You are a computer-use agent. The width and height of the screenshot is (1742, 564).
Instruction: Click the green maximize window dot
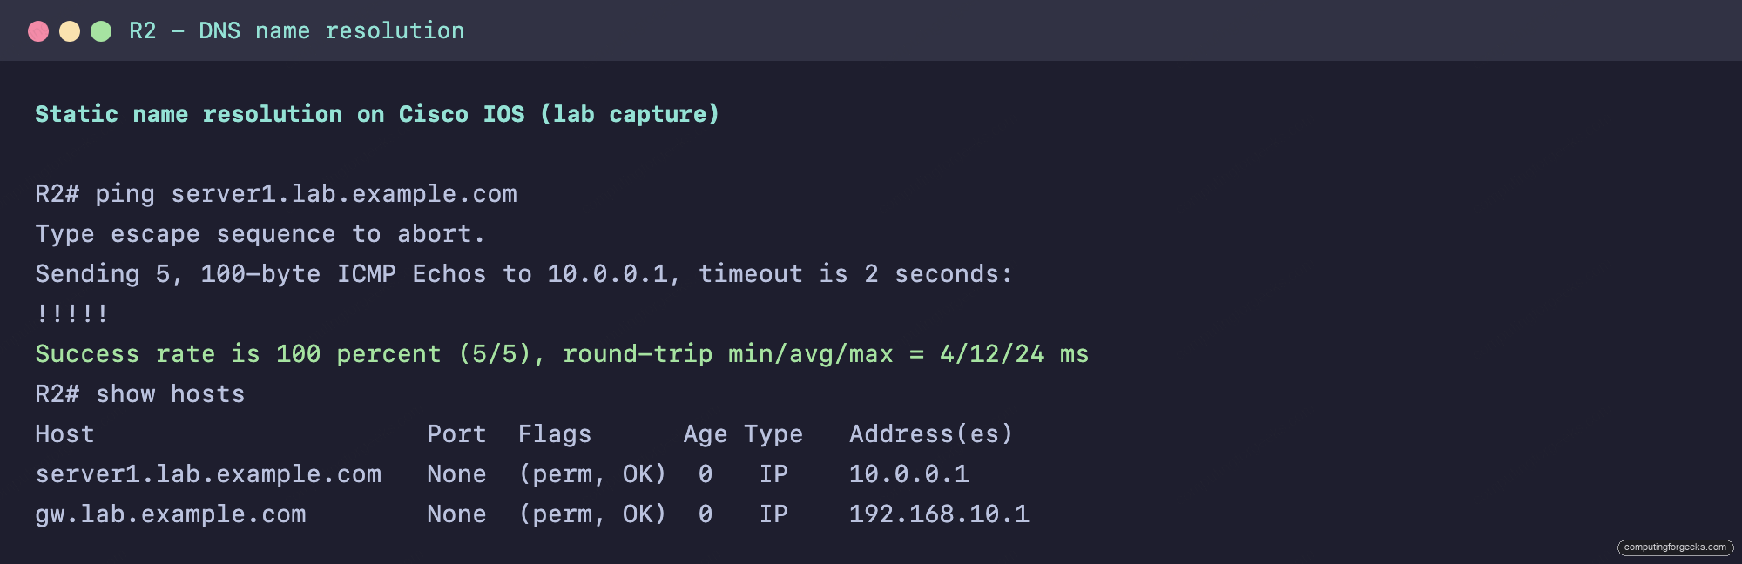point(101,31)
